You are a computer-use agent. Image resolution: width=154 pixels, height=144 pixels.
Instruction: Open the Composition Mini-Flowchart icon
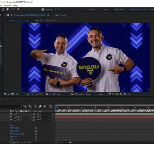coord(25,107)
